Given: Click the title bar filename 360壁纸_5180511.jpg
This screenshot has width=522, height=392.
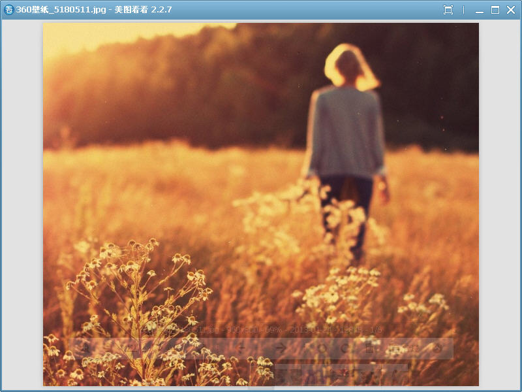Looking at the screenshot, I should pyautogui.click(x=62, y=10).
